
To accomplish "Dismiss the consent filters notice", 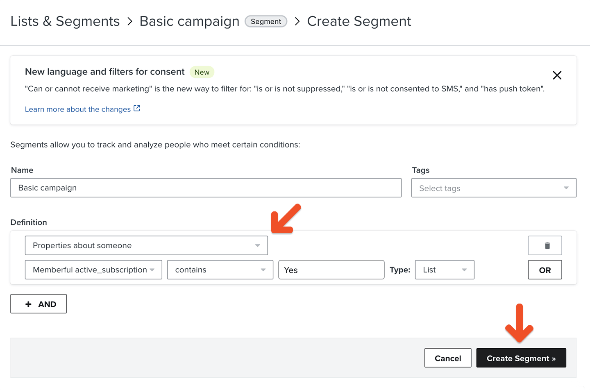I will tap(557, 75).
